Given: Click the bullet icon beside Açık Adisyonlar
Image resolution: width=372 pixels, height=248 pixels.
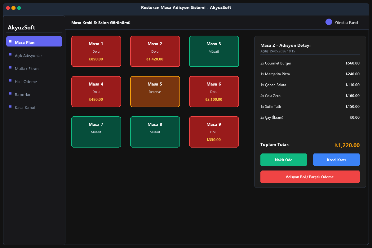Looking at the screenshot, I should click(10, 54).
